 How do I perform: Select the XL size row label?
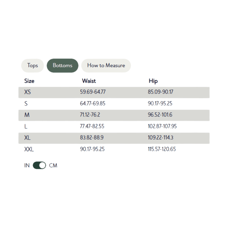[27, 138]
